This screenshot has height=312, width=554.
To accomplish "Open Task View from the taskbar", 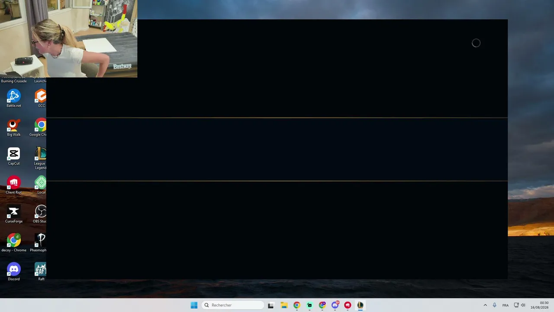I will 271,305.
